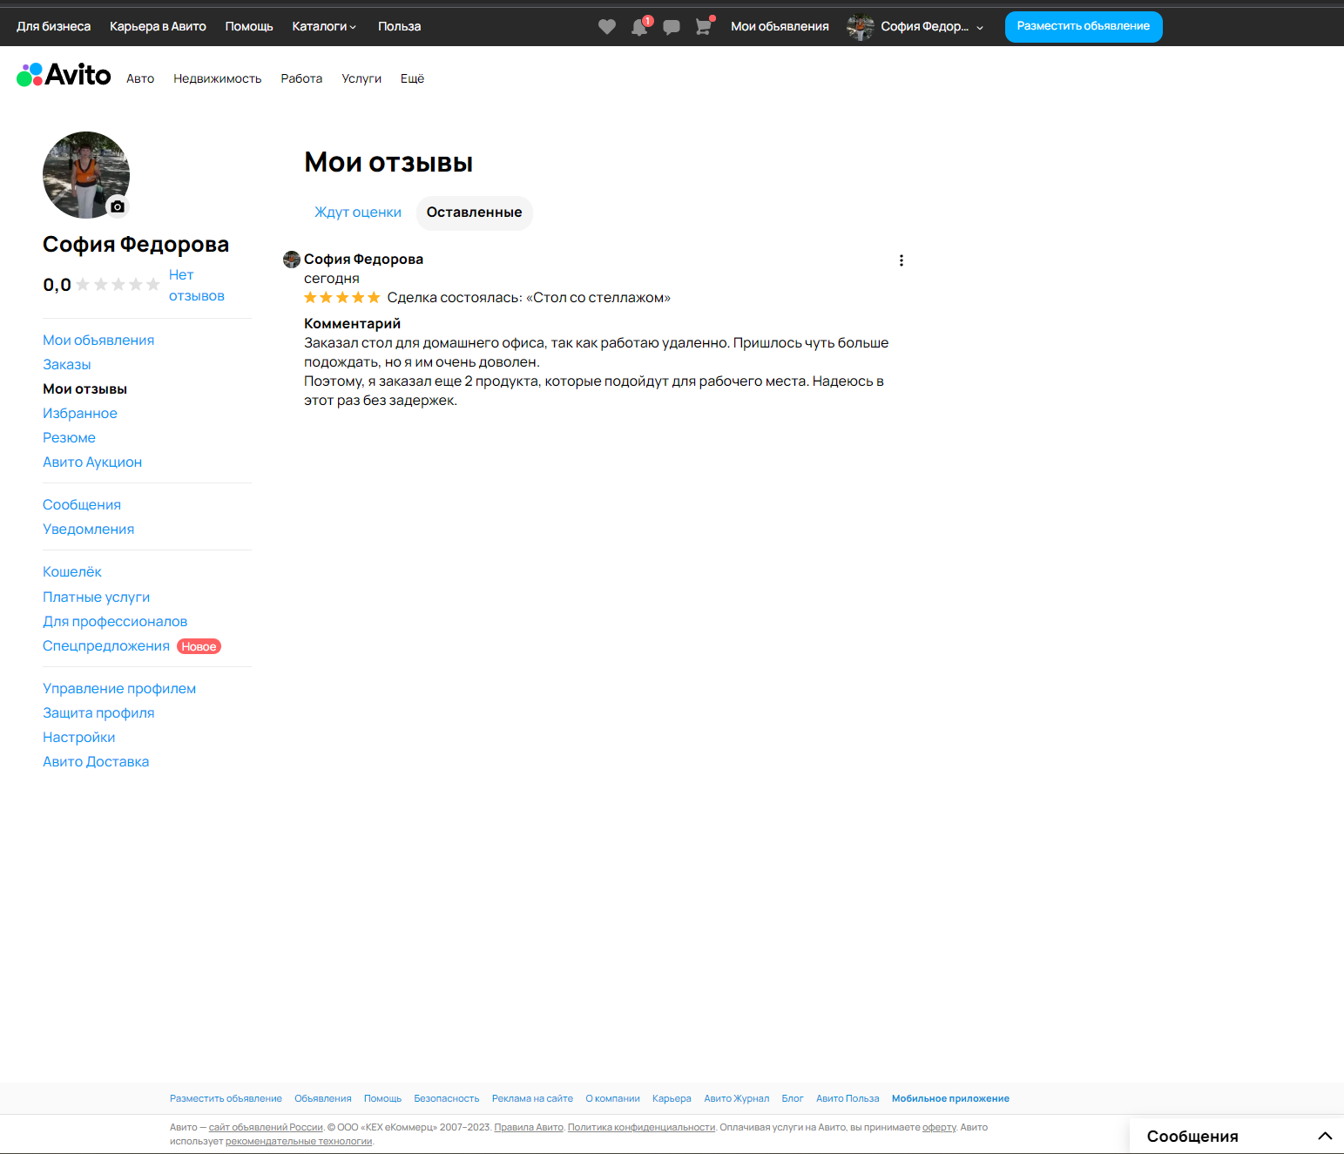
Task: Click the review's five-star rating
Action: point(341,298)
